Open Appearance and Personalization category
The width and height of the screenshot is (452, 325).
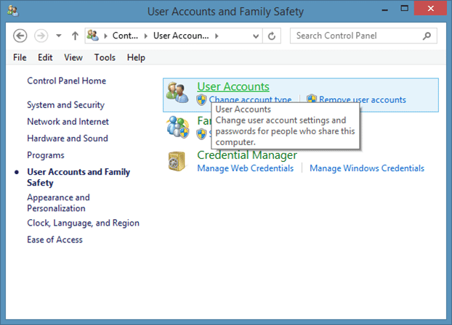pyautogui.click(x=59, y=202)
